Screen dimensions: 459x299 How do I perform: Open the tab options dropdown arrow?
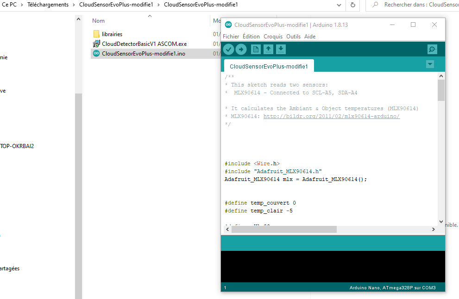click(x=430, y=64)
